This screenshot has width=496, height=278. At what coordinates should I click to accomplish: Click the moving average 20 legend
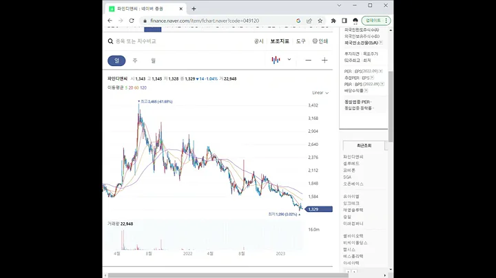pos(131,88)
